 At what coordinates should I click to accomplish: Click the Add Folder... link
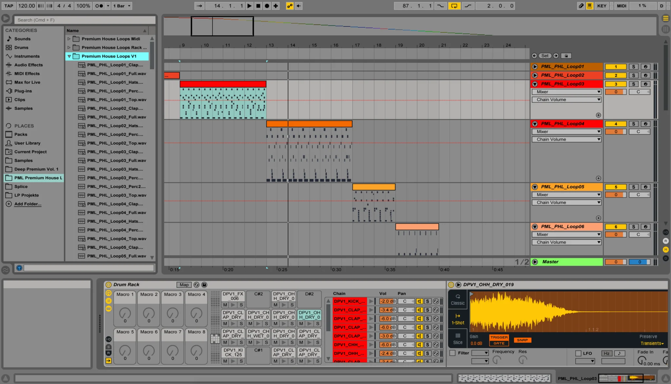point(28,204)
